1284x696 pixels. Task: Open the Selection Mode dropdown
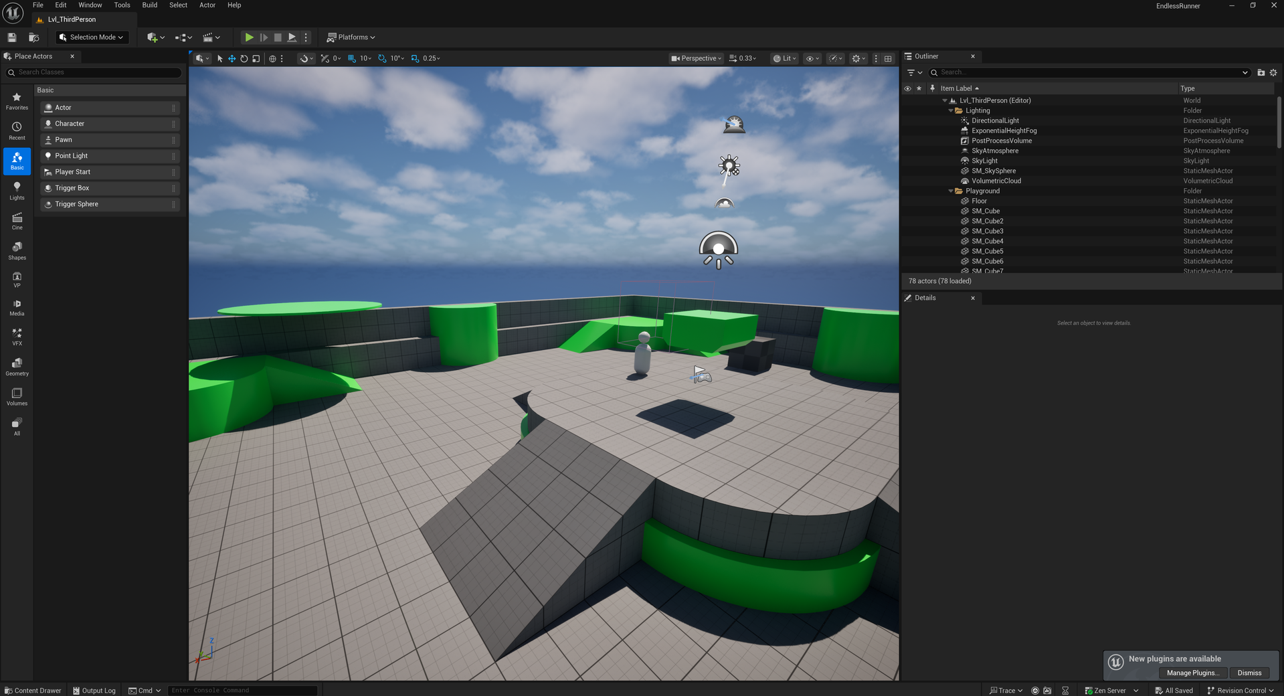click(x=92, y=37)
